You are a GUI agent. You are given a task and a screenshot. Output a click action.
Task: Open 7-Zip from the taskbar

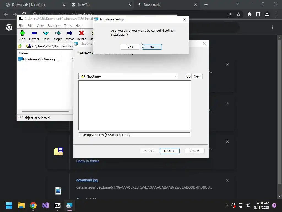[x=58, y=205]
